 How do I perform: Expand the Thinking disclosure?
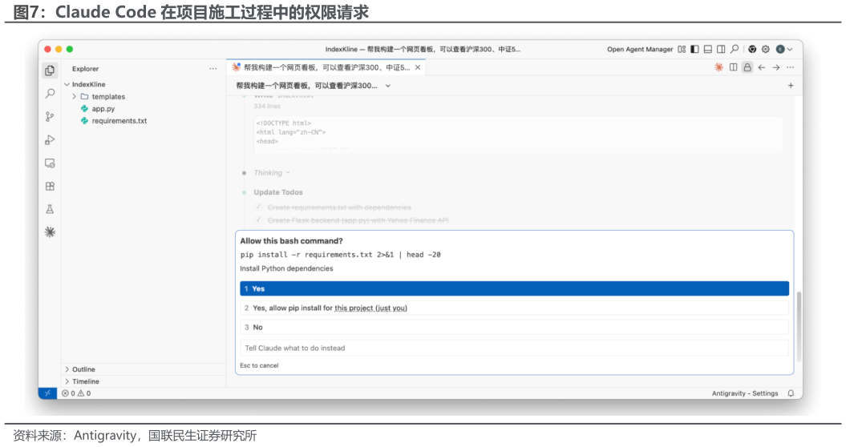click(272, 172)
